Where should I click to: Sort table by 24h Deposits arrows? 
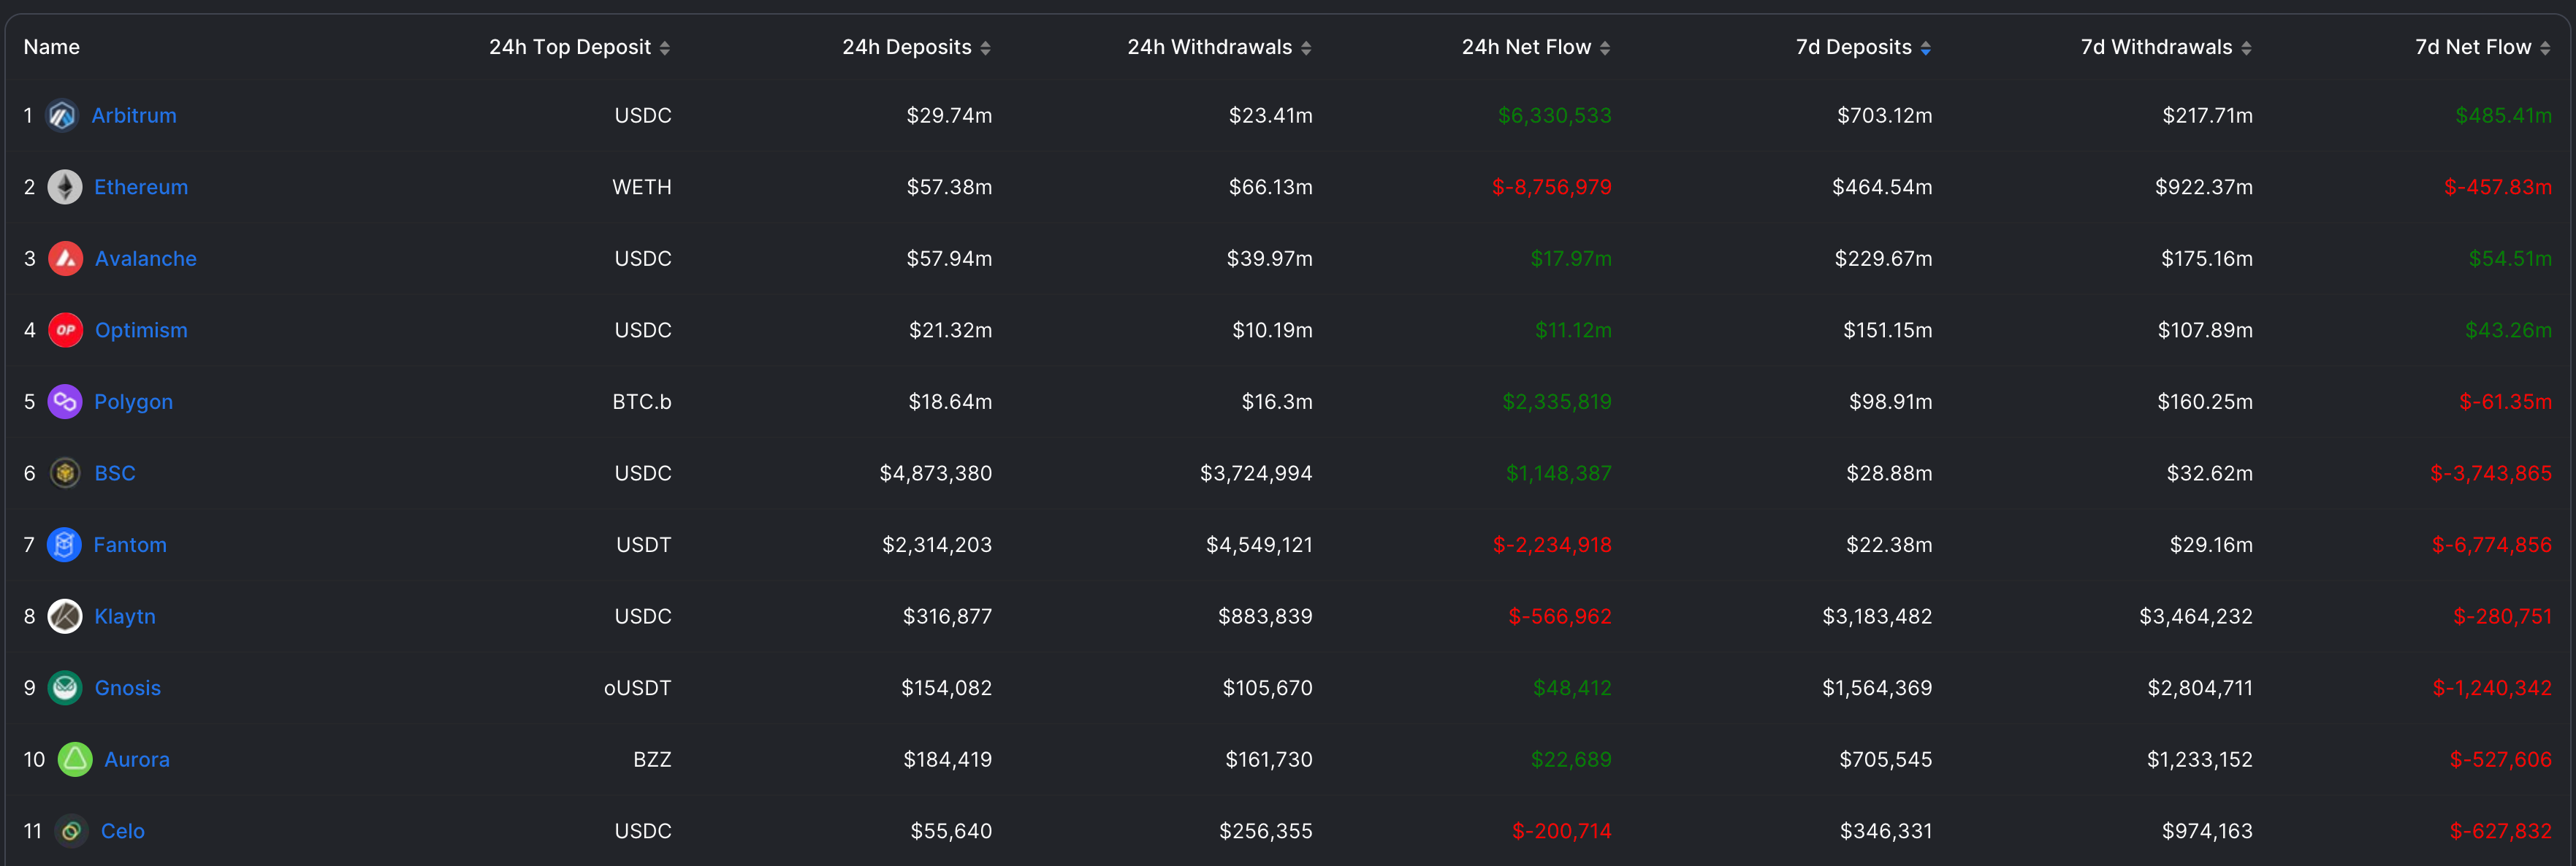[985, 48]
